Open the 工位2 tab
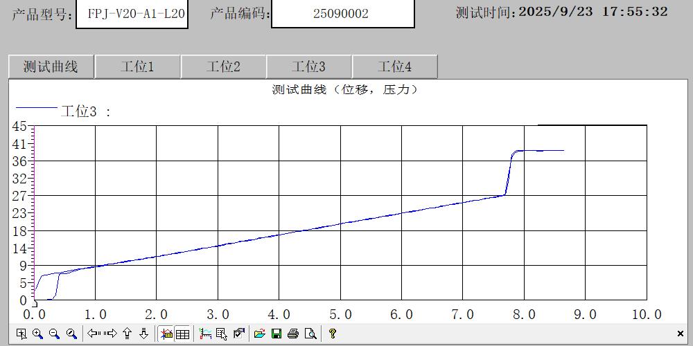Viewport: 693px width, 346px height. pyautogui.click(x=223, y=66)
